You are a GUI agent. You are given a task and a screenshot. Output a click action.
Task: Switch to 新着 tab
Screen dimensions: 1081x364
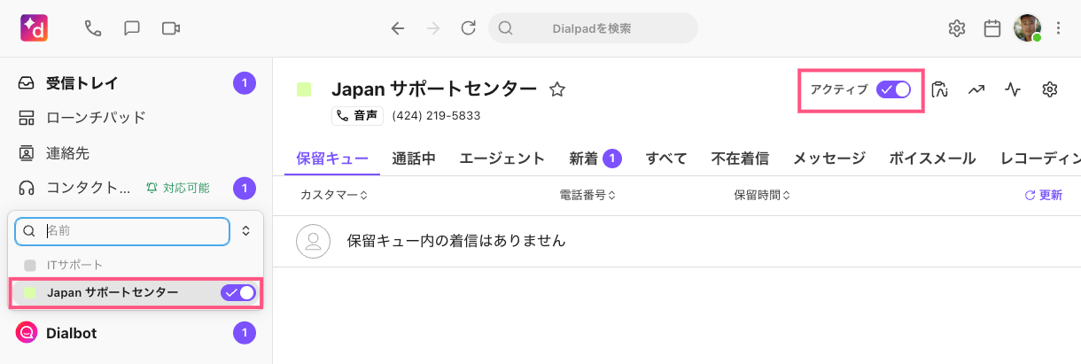coord(595,159)
